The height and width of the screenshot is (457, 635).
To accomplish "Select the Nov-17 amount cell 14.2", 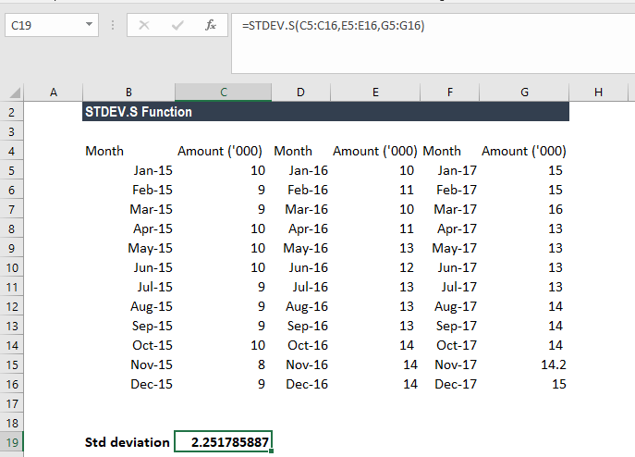I will pyautogui.click(x=524, y=364).
